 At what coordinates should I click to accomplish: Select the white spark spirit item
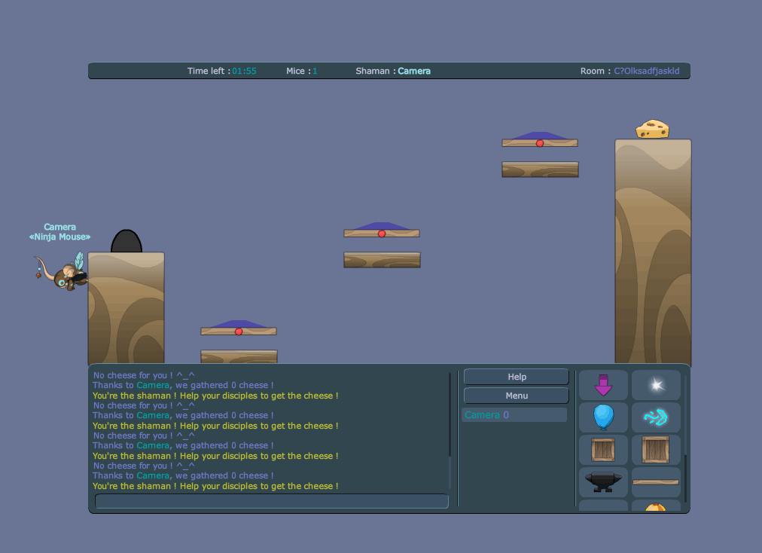click(x=656, y=385)
